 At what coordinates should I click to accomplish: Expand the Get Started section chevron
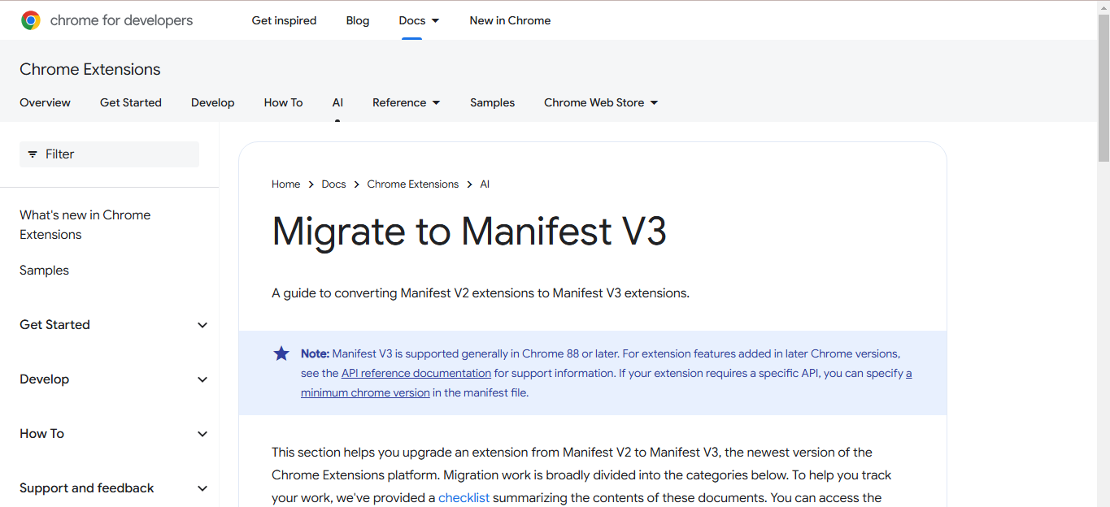pos(202,324)
